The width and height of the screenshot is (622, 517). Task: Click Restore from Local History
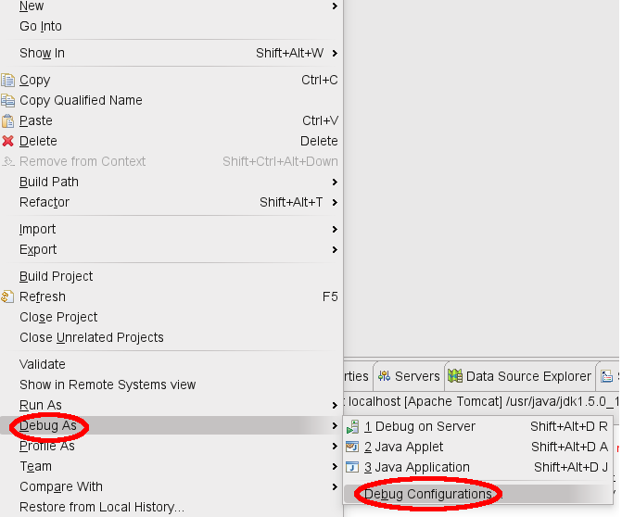(102, 508)
